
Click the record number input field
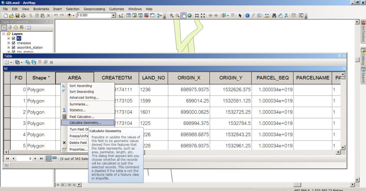coord(24,159)
